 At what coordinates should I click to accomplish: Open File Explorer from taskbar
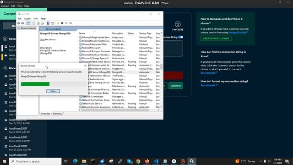coord(84,161)
